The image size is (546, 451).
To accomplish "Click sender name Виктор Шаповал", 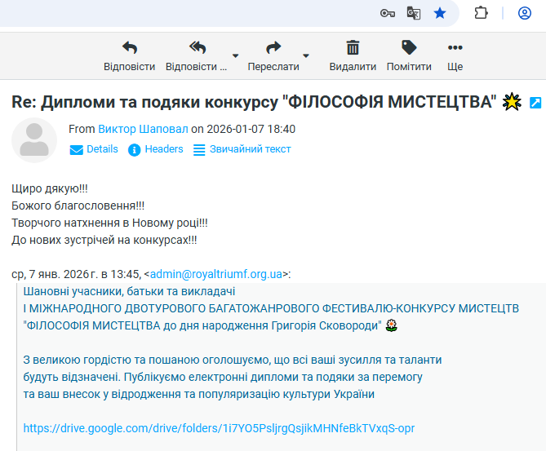I will [x=143, y=129].
